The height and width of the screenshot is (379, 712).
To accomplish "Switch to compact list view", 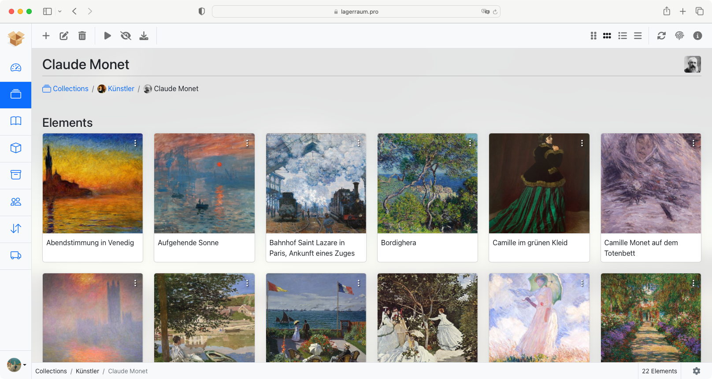I will pyautogui.click(x=638, y=36).
